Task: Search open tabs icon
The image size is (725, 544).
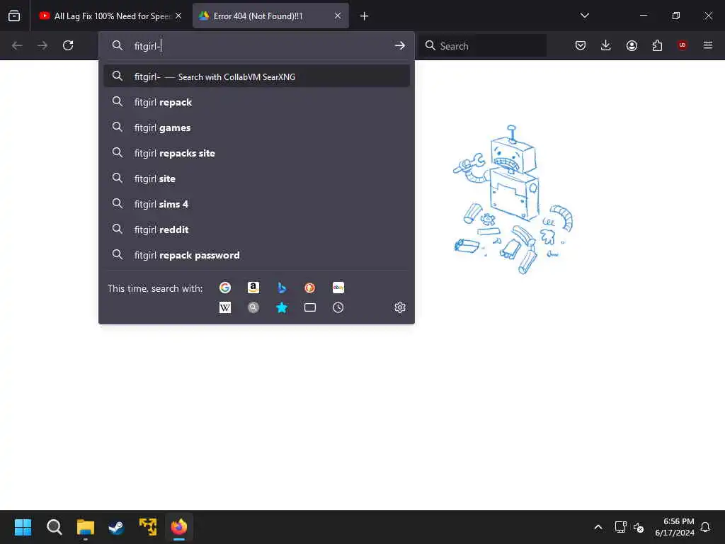Action: 310,307
